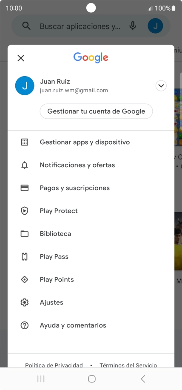Select the Play Protect menu entry
The image size is (182, 390).
coord(91,211)
